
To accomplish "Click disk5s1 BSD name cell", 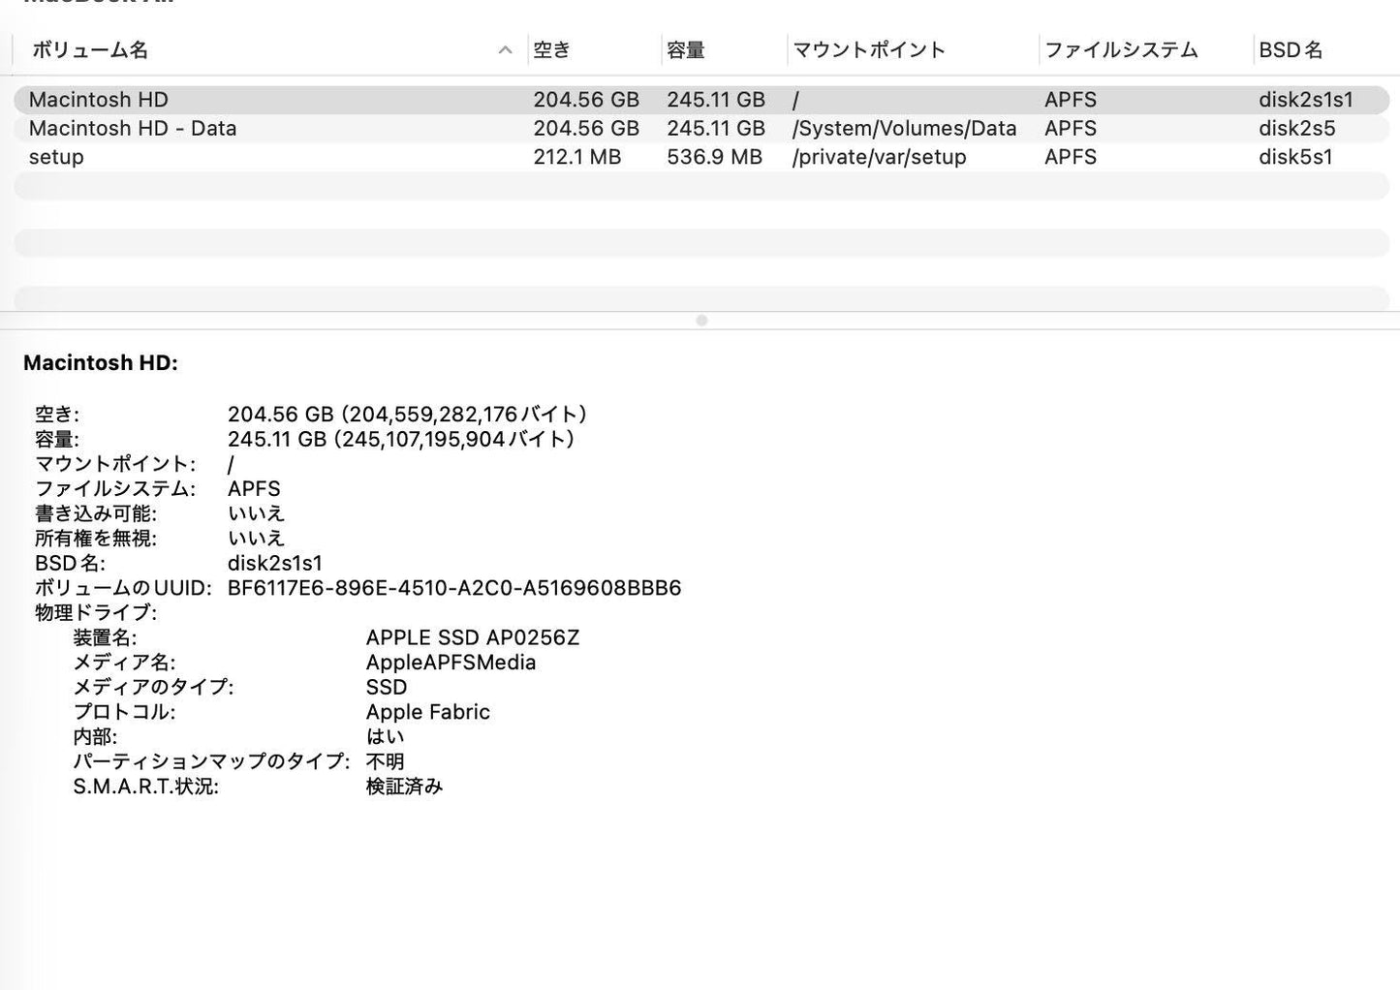I will tap(1295, 157).
